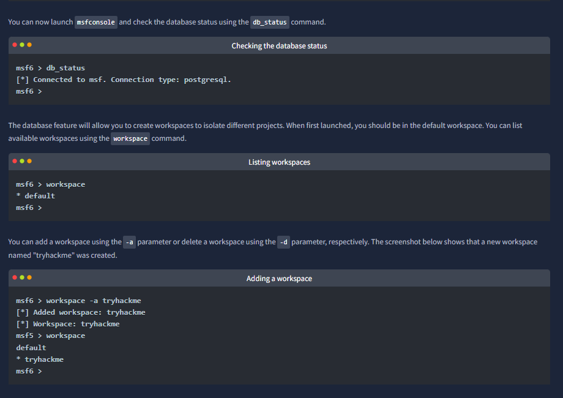
Task: Click the 'Checking the database status' title bar
Action: [279, 46]
